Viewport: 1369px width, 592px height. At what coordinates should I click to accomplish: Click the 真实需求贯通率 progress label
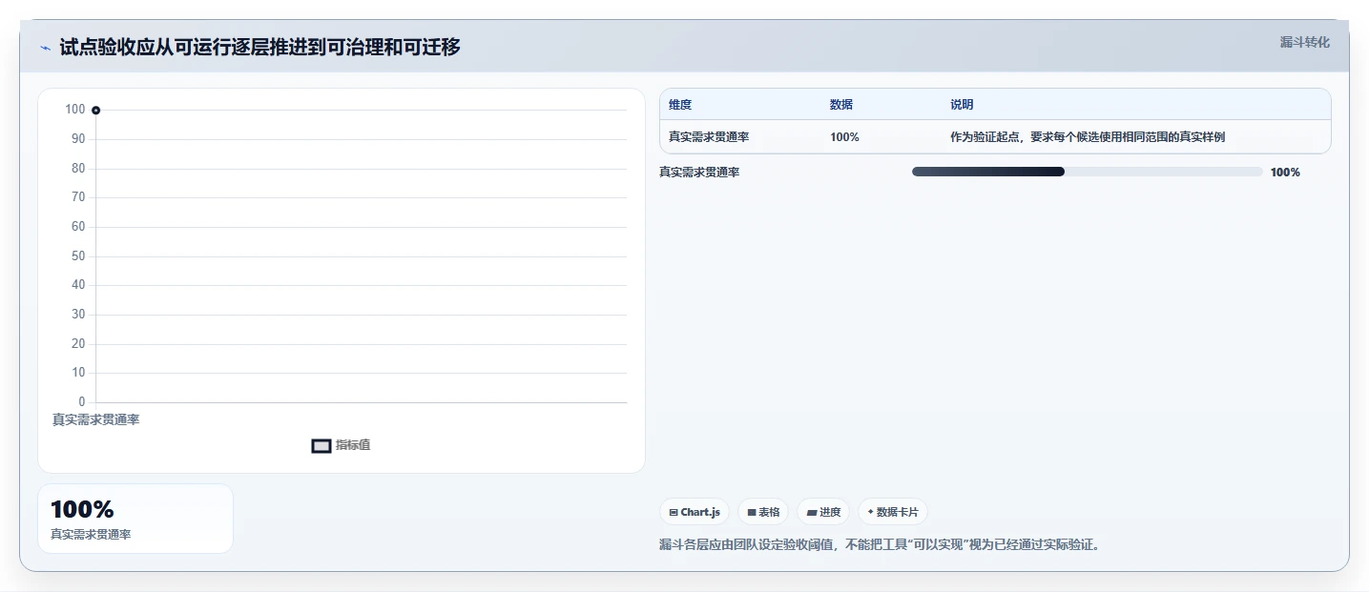point(699,173)
